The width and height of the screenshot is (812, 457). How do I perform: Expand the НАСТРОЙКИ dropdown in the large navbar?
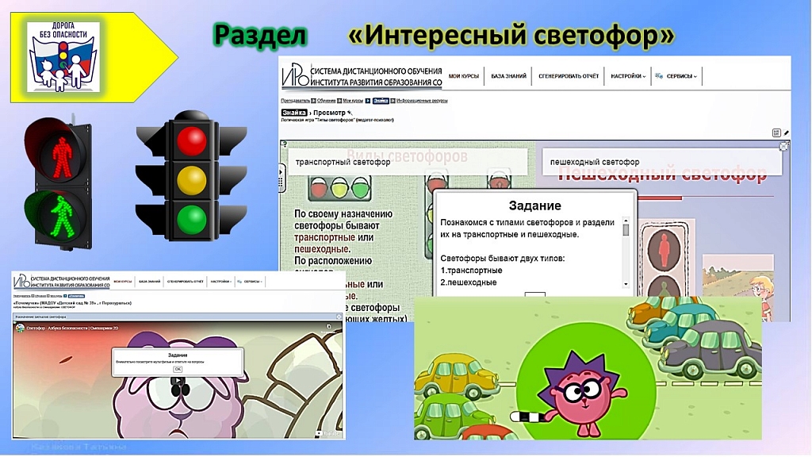coord(627,76)
